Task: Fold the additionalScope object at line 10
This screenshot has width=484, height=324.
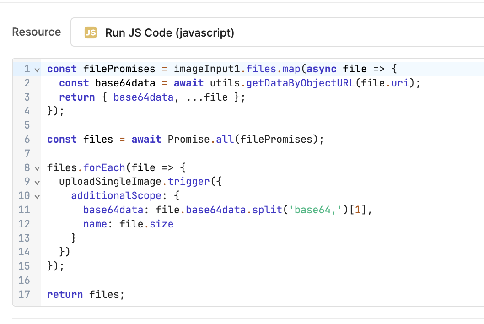Action: [x=37, y=196]
